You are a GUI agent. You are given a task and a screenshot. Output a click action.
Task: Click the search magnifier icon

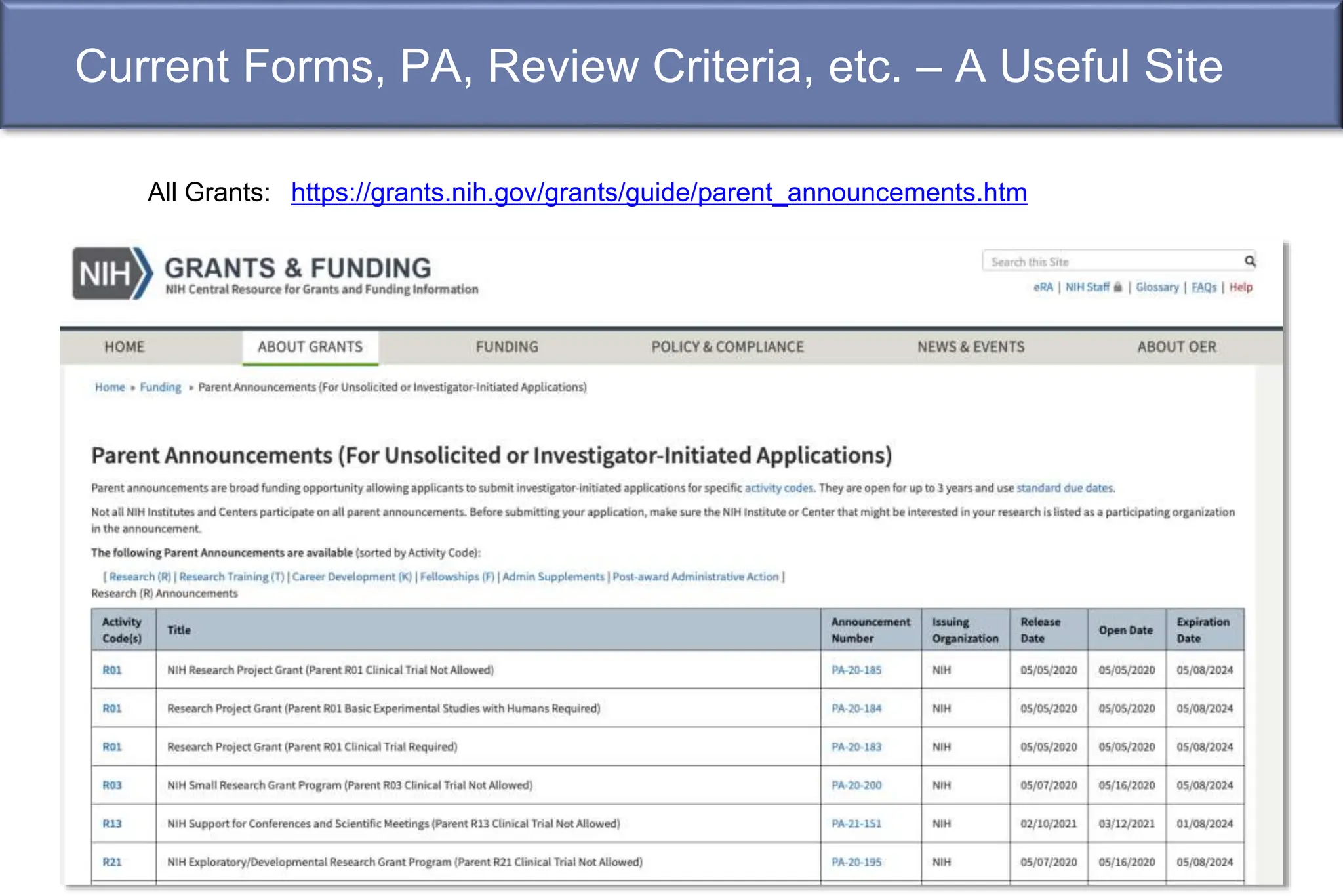1250,261
